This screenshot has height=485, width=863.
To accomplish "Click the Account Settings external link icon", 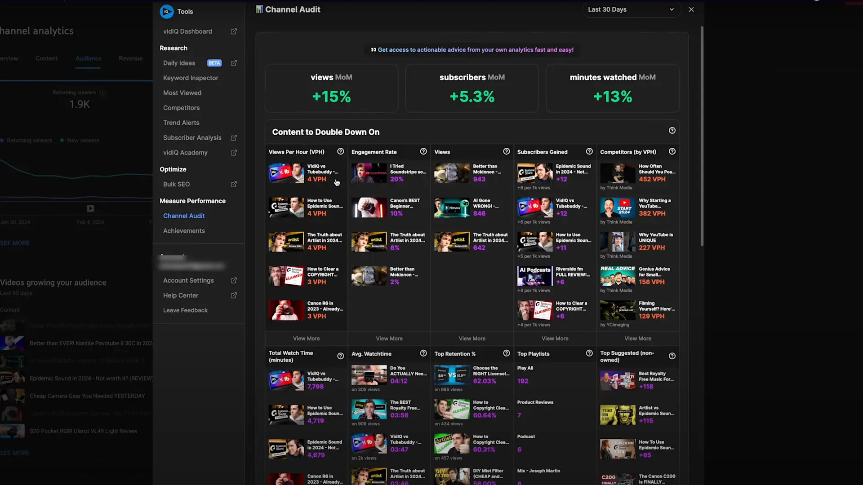I will pos(234,280).
